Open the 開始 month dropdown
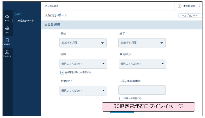Viewport: 205px width, 118px height. click(x=83, y=43)
